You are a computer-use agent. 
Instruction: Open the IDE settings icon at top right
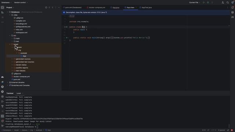[x=232, y=3]
